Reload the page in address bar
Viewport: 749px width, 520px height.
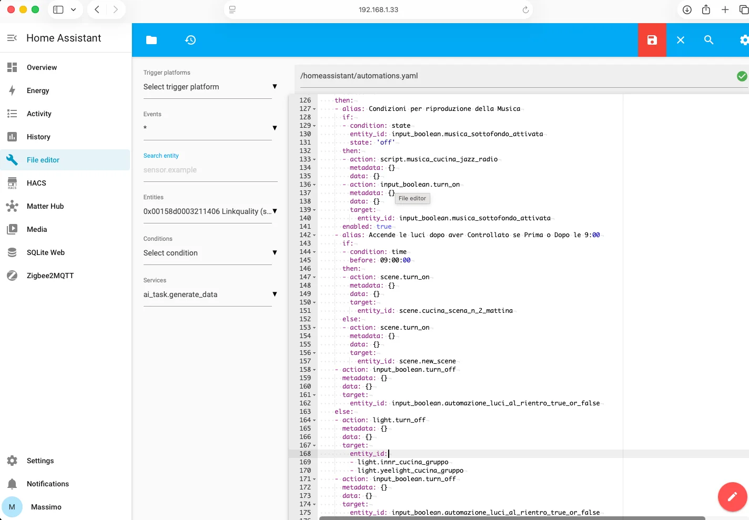tap(525, 9)
